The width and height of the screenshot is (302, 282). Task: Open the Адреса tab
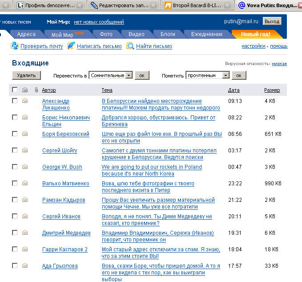pos(26,34)
